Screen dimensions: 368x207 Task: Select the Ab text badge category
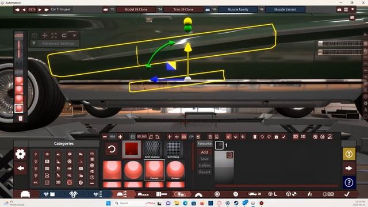click(x=92, y=154)
